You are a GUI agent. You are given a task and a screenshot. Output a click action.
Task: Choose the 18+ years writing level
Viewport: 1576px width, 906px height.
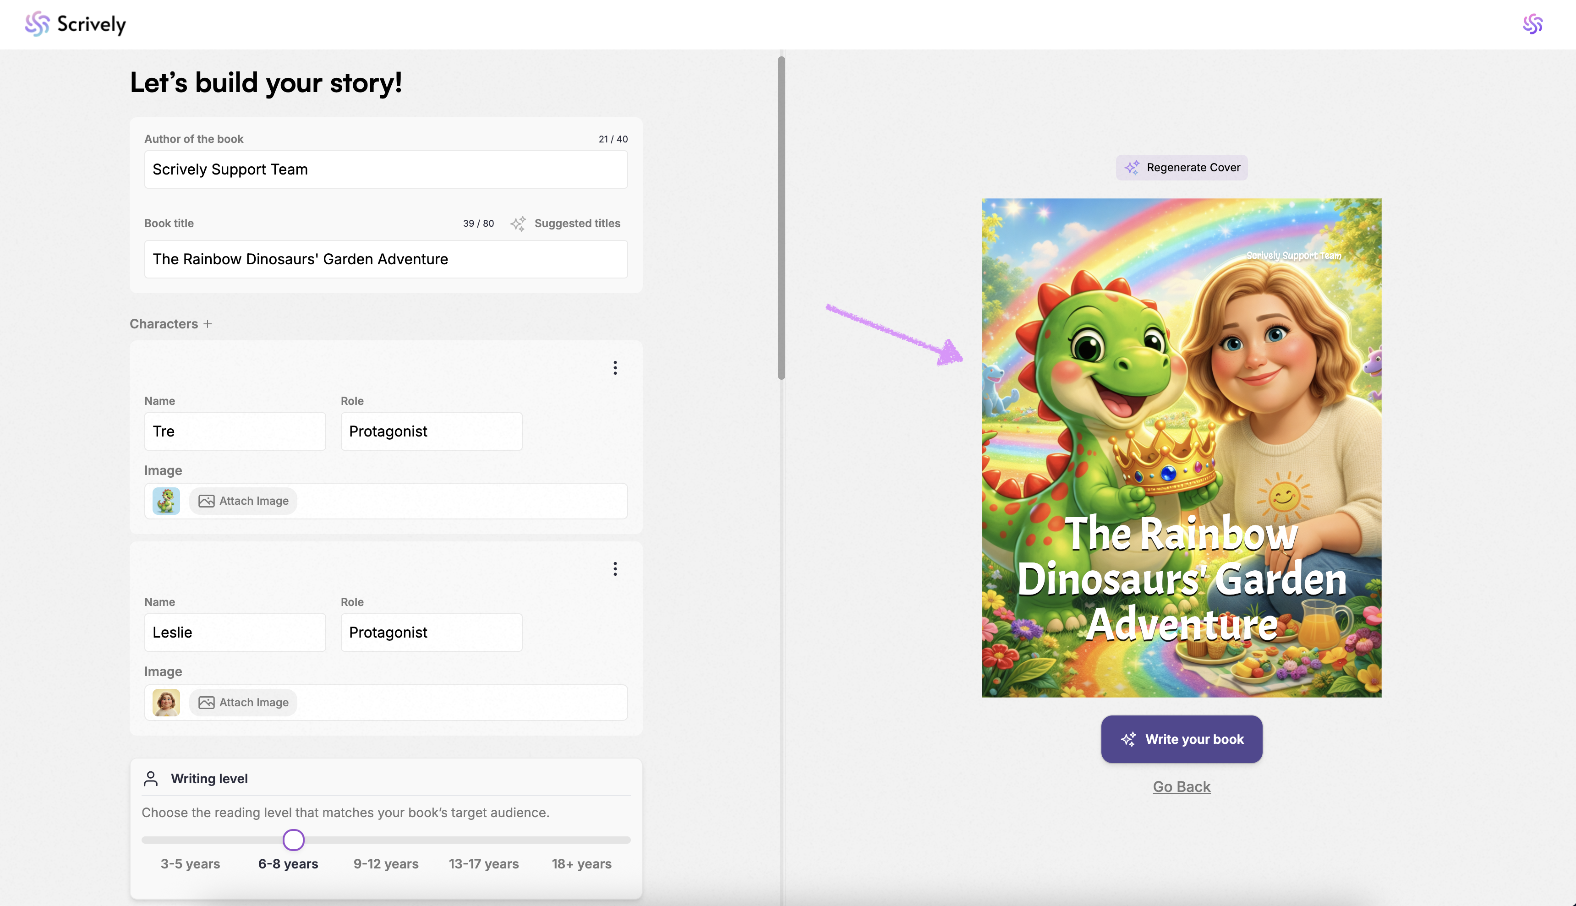[581, 864]
